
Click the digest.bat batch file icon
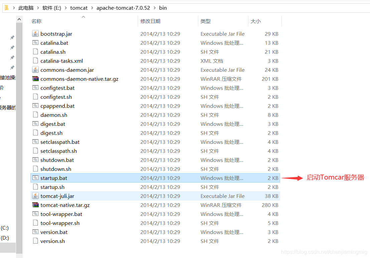point(35,124)
